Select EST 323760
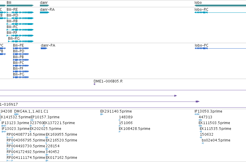This screenshot has width=246, height=162. point(31,126)
